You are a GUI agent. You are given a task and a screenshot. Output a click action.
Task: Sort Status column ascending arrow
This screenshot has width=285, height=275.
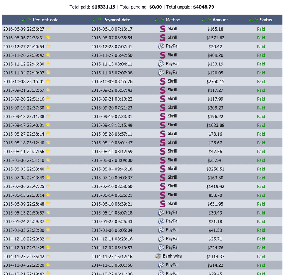(x=251, y=20)
